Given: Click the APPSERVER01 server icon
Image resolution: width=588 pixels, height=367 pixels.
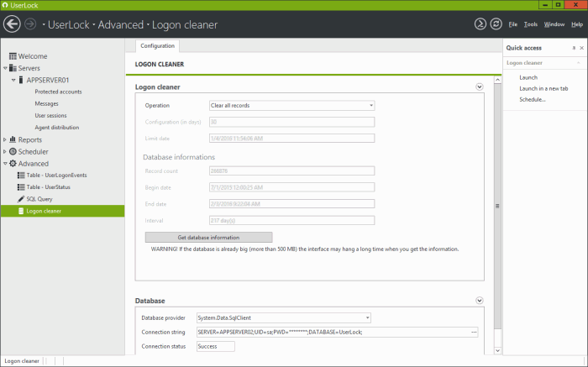Looking at the screenshot, I should point(21,80).
